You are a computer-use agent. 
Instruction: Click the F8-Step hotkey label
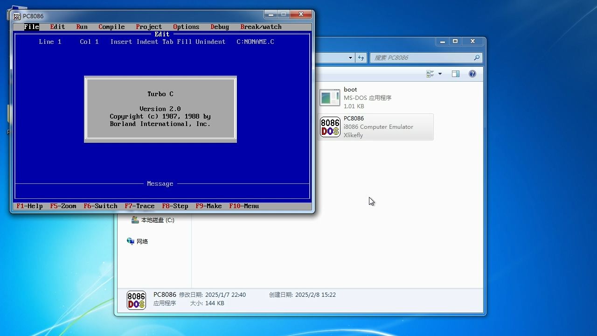[175, 206]
